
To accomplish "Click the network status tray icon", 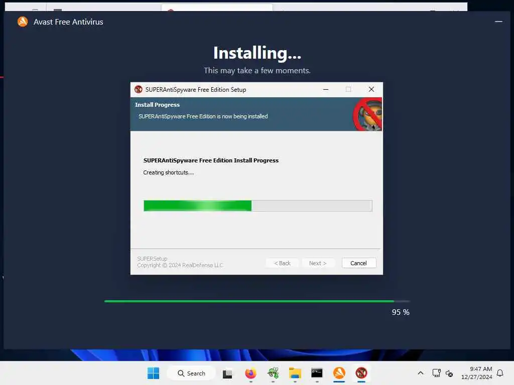I will pos(436,373).
